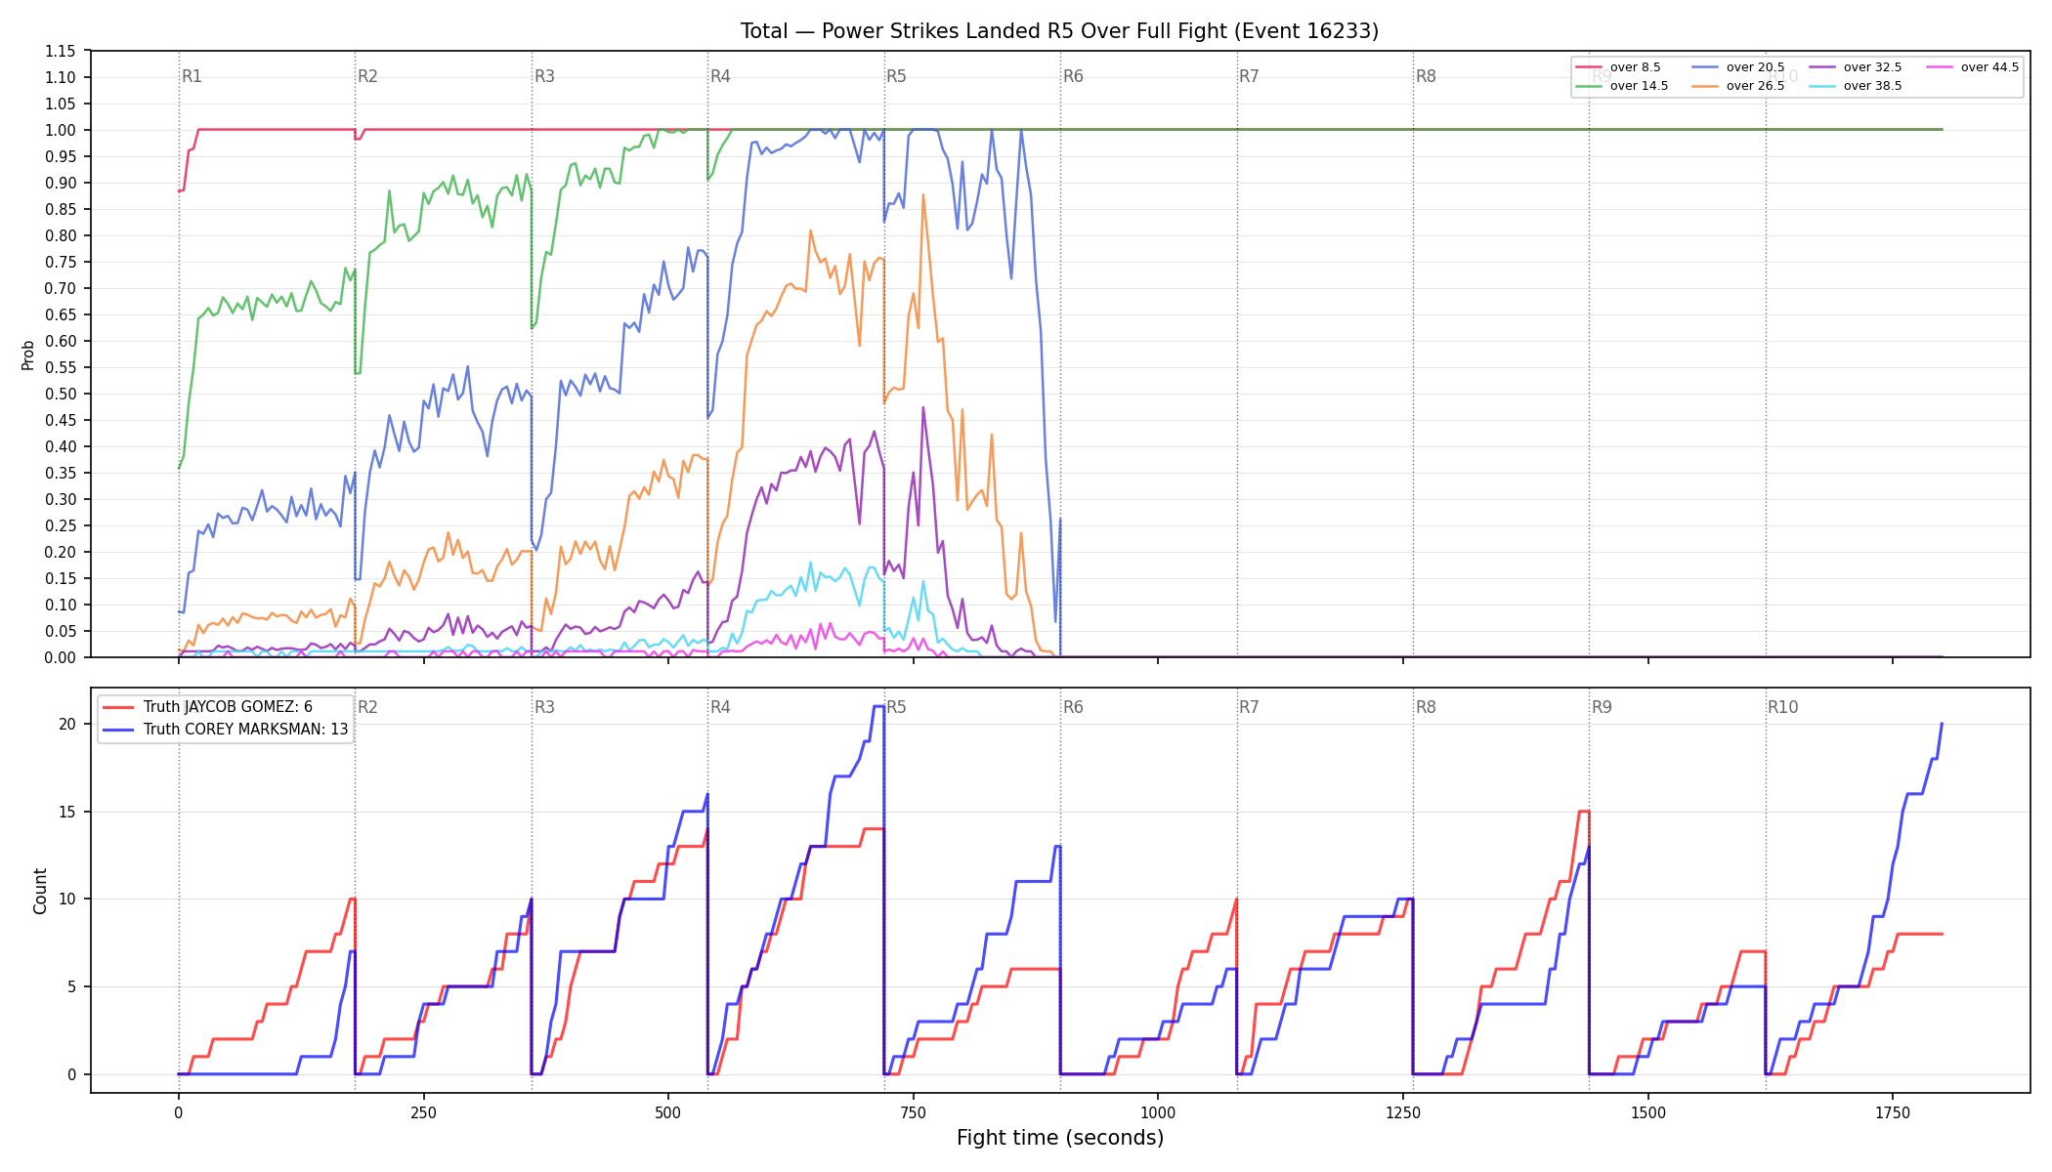Image resolution: width=2052 pixels, height=1172 pixels.
Task: Select the 'over 32.5' legend entry
Action: (1856, 67)
